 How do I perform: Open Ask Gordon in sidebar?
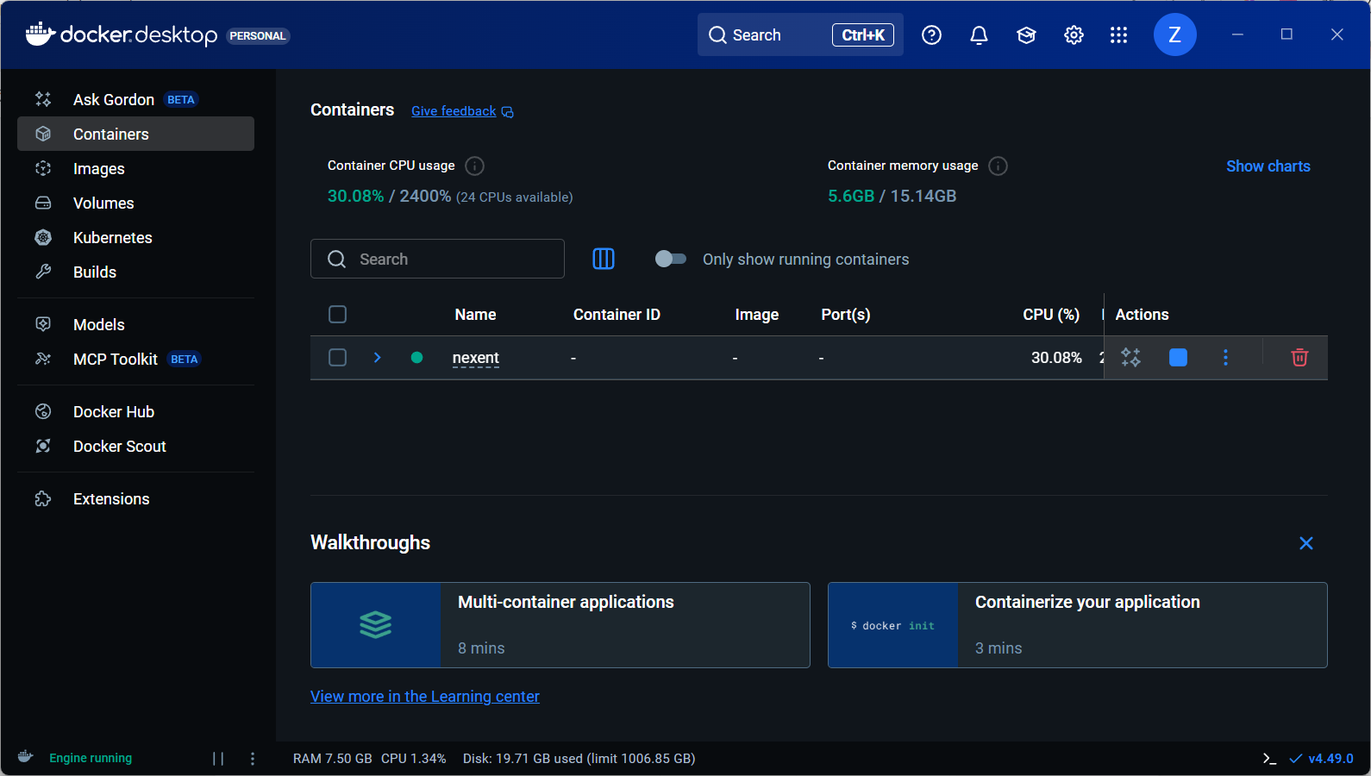pyautogui.click(x=135, y=99)
